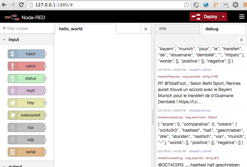Select the serial input node
This screenshot has height=167, width=247.
point(26,152)
